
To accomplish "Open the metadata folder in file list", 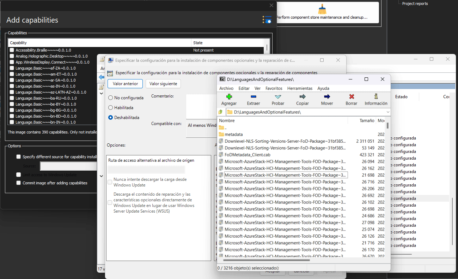I will 233,134.
